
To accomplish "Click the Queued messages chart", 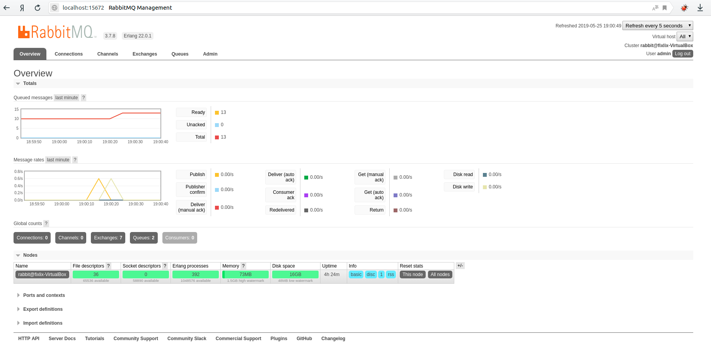I will click(x=91, y=124).
